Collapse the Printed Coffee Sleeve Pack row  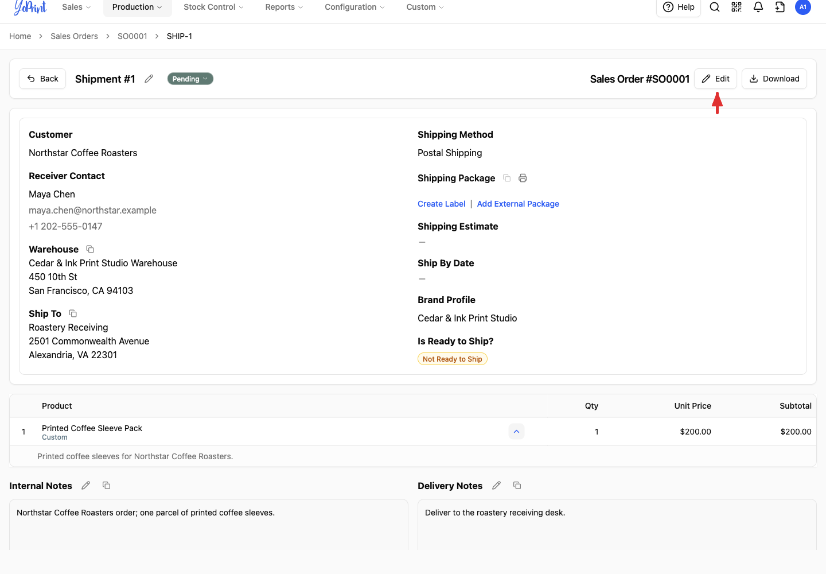pos(516,432)
